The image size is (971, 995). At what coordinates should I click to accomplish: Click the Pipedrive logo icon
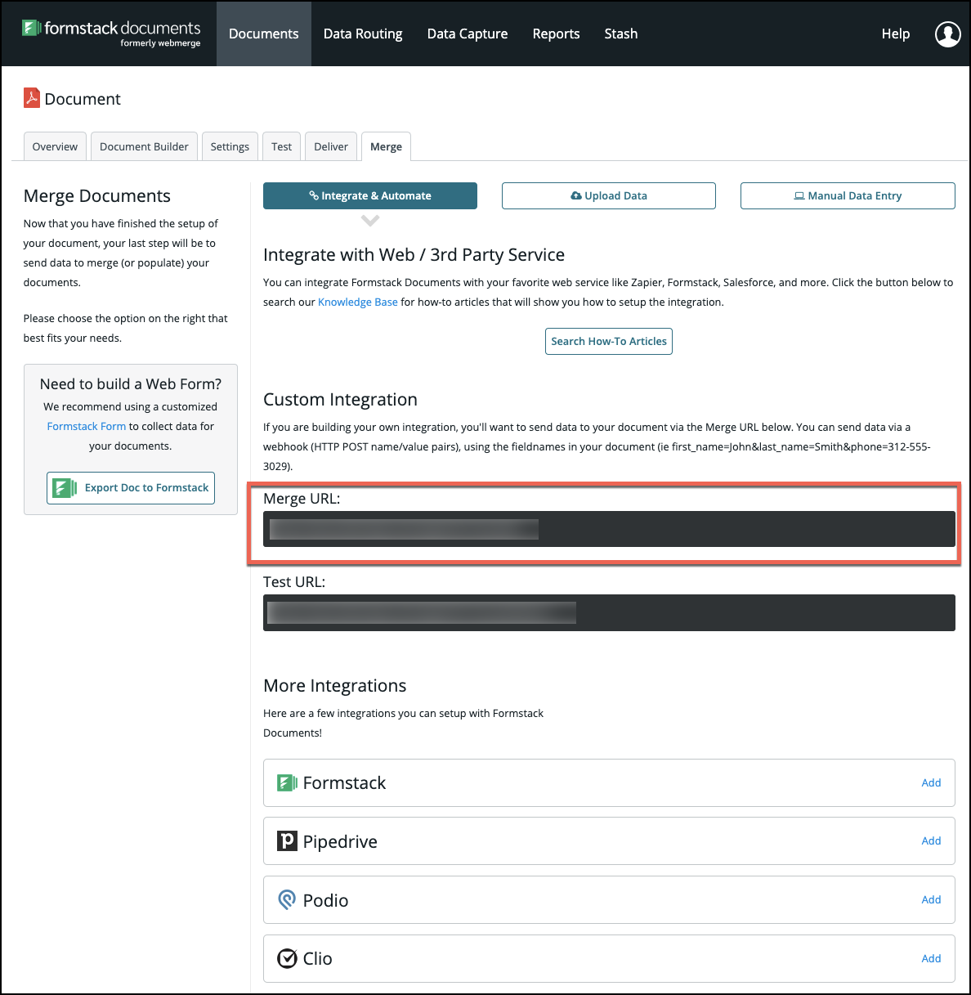point(287,840)
